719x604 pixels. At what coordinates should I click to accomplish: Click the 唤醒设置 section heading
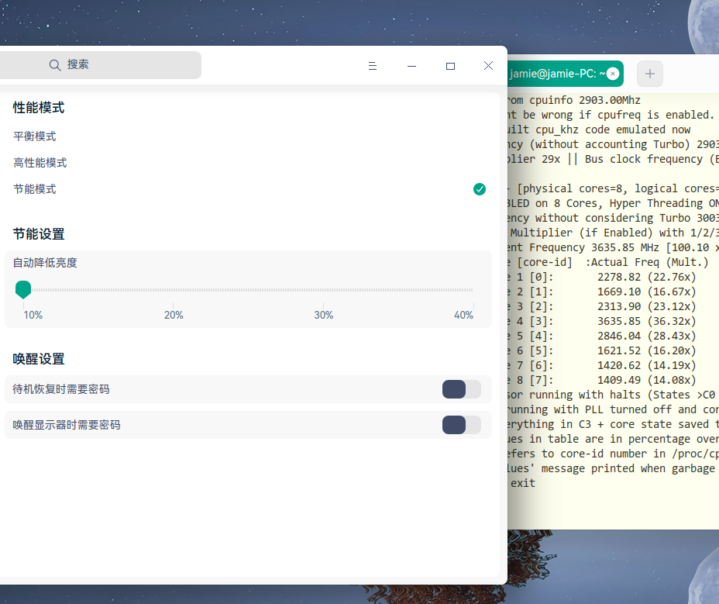coord(39,359)
